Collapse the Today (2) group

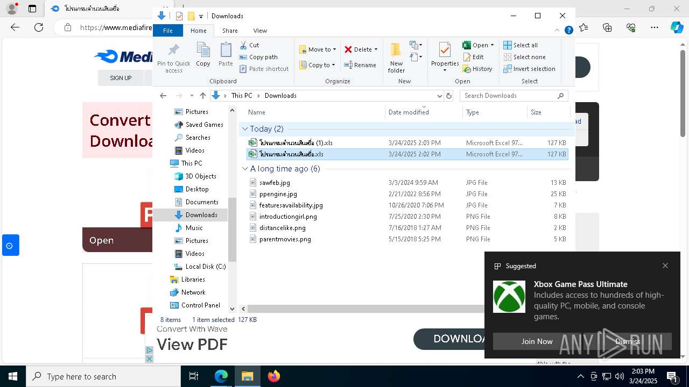pos(245,129)
